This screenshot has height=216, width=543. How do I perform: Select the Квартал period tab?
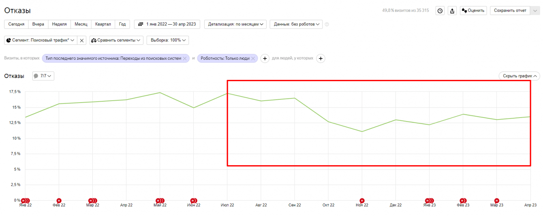[103, 24]
